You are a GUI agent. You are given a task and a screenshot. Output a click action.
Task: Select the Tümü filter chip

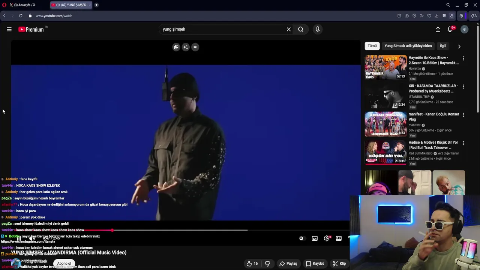click(x=372, y=46)
